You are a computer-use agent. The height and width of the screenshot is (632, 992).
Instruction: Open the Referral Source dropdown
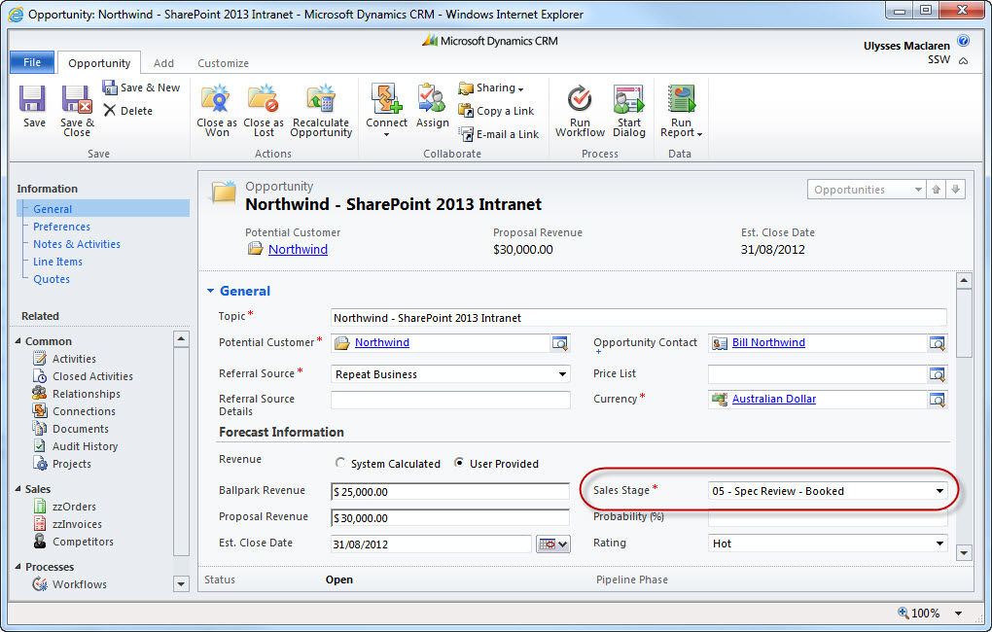[x=562, y=374]
